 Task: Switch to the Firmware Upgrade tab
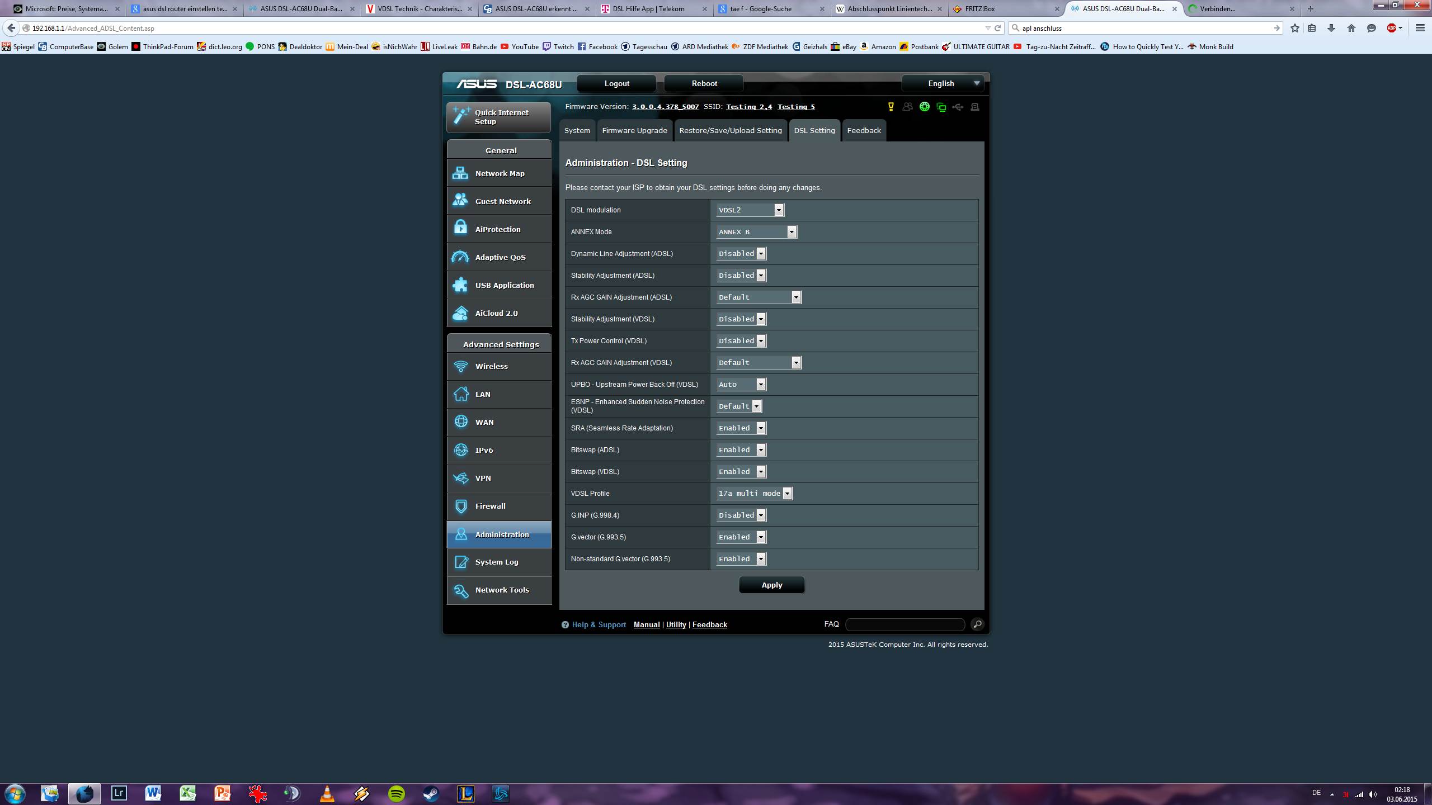click(x=634, y=130)
